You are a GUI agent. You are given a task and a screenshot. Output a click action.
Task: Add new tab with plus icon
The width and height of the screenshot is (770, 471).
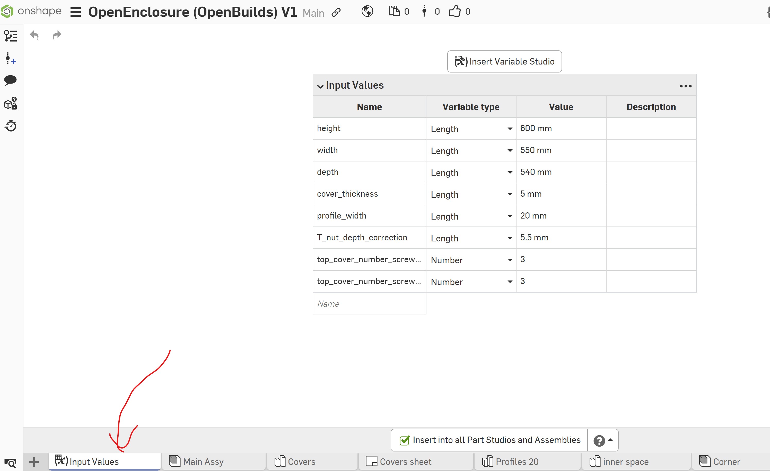(34, 462)
